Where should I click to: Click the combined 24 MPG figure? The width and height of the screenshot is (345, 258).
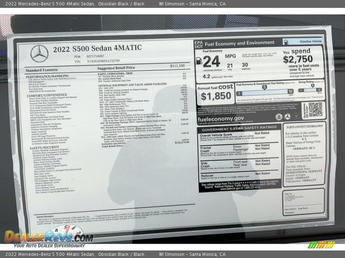pyautogui.click(x=211, y=61)
